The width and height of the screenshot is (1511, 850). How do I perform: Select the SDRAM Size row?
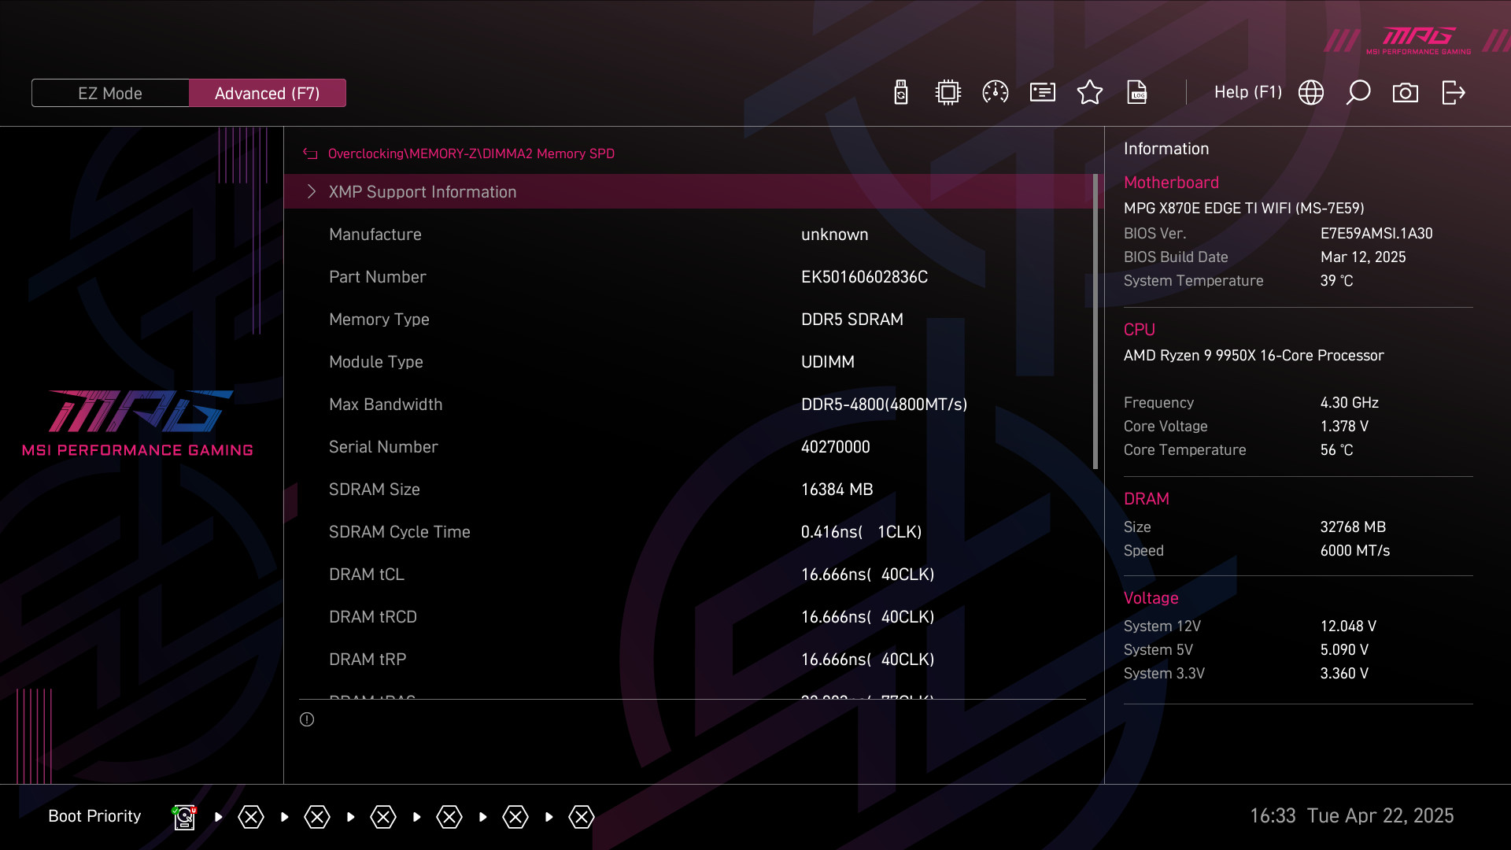(x=689, y=490)
